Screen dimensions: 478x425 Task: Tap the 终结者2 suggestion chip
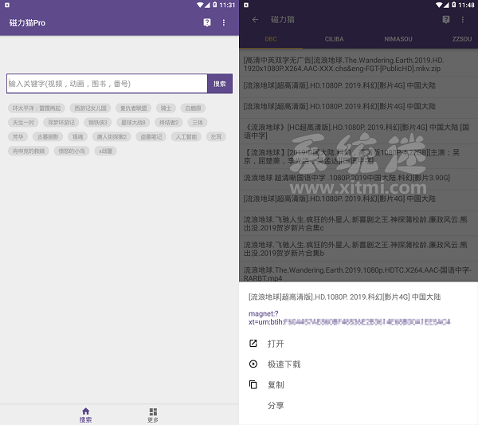pyautogui.click(x=169, y=123)
